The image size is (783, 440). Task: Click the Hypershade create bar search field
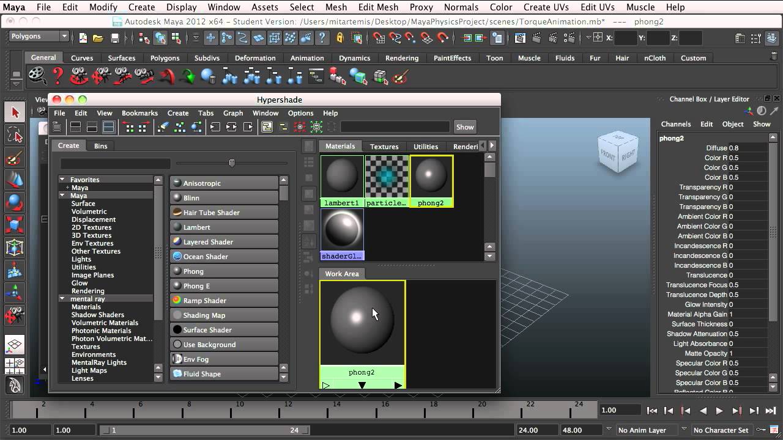coord(115,164)
